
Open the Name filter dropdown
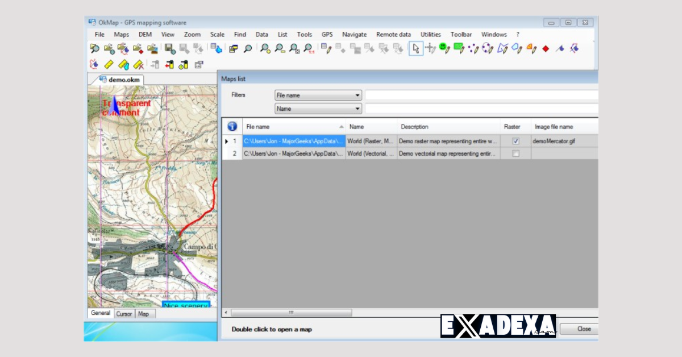tap(356, 109)
